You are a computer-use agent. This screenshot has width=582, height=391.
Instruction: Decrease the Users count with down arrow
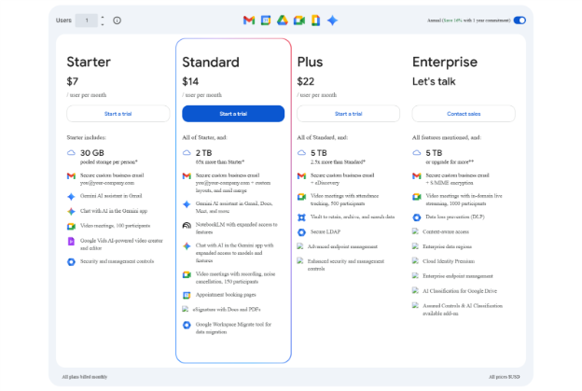pos(103,24)
